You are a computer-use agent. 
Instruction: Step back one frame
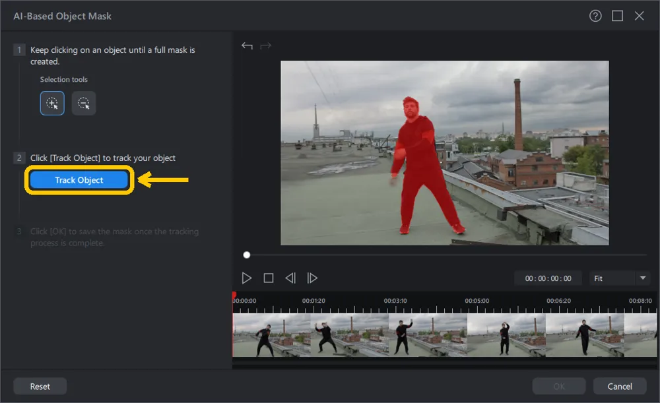click(x=290, y=278)
